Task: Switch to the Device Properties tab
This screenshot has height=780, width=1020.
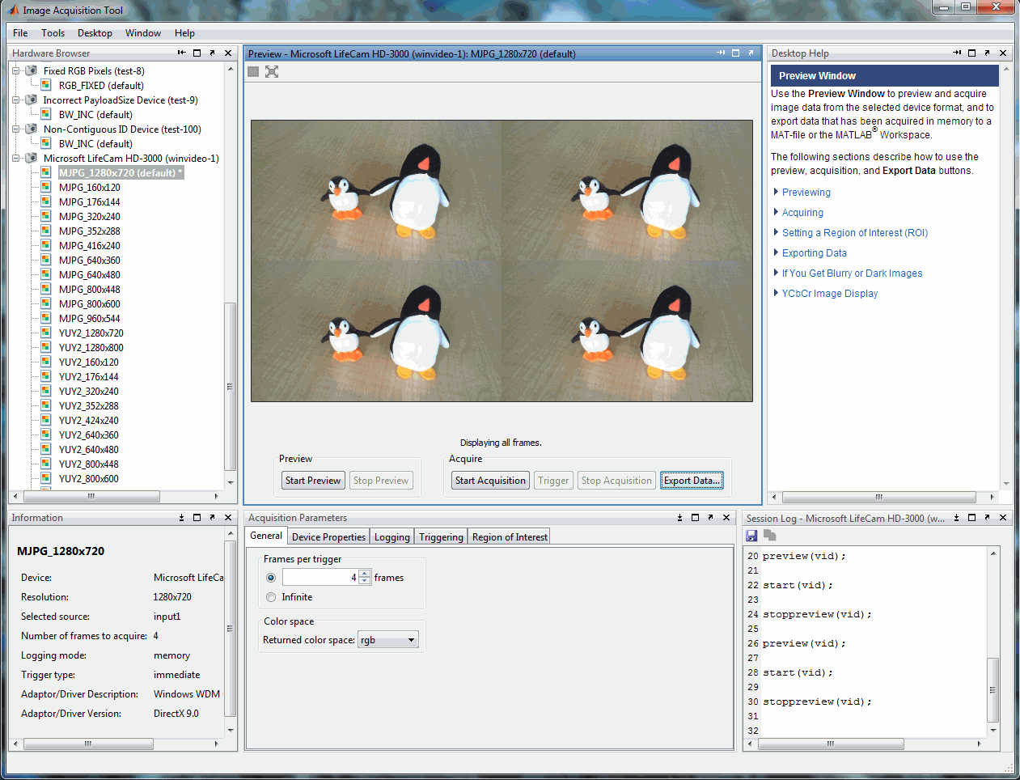Action: tap(328, 536)
